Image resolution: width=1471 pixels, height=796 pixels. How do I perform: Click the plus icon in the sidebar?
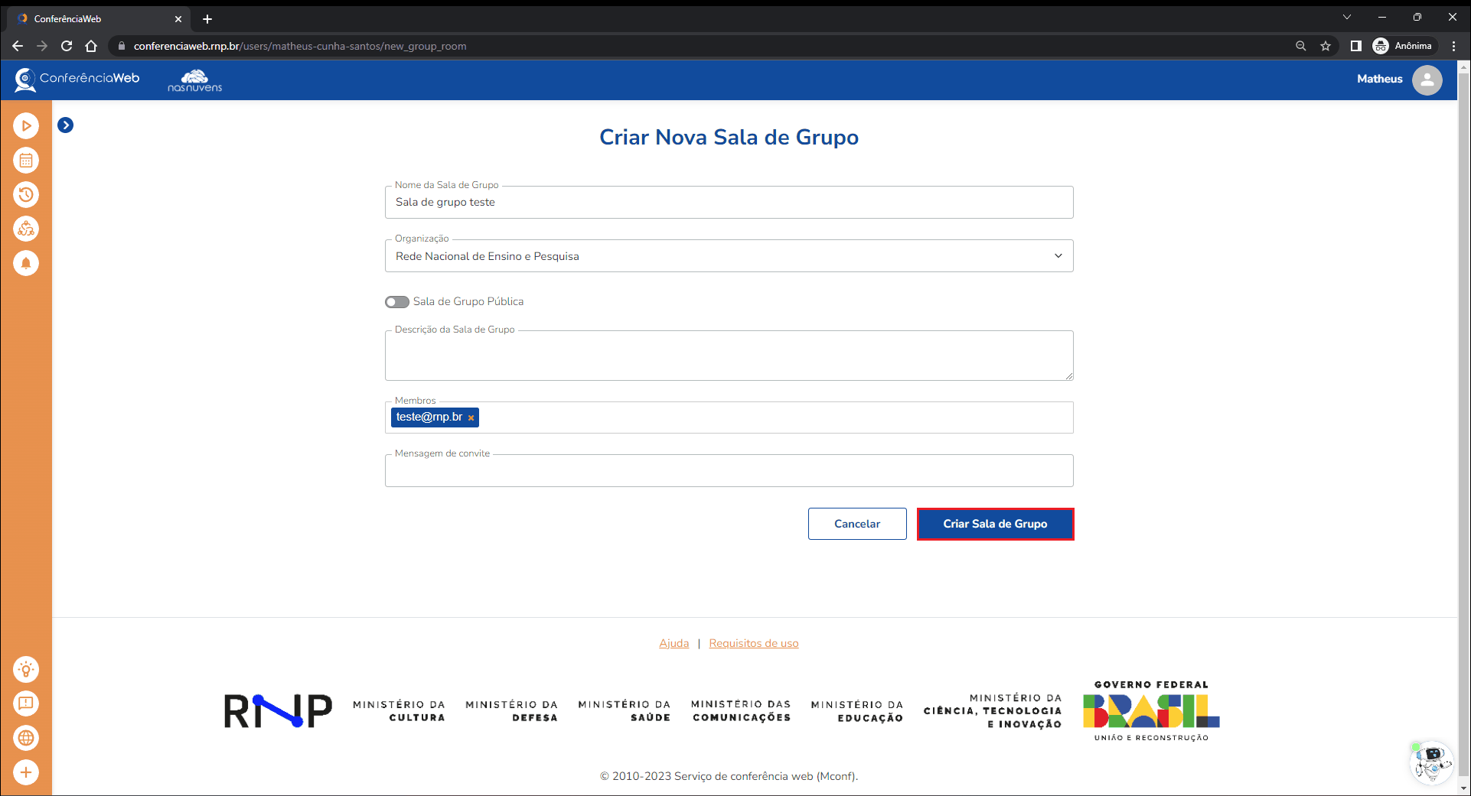[26, 772]
